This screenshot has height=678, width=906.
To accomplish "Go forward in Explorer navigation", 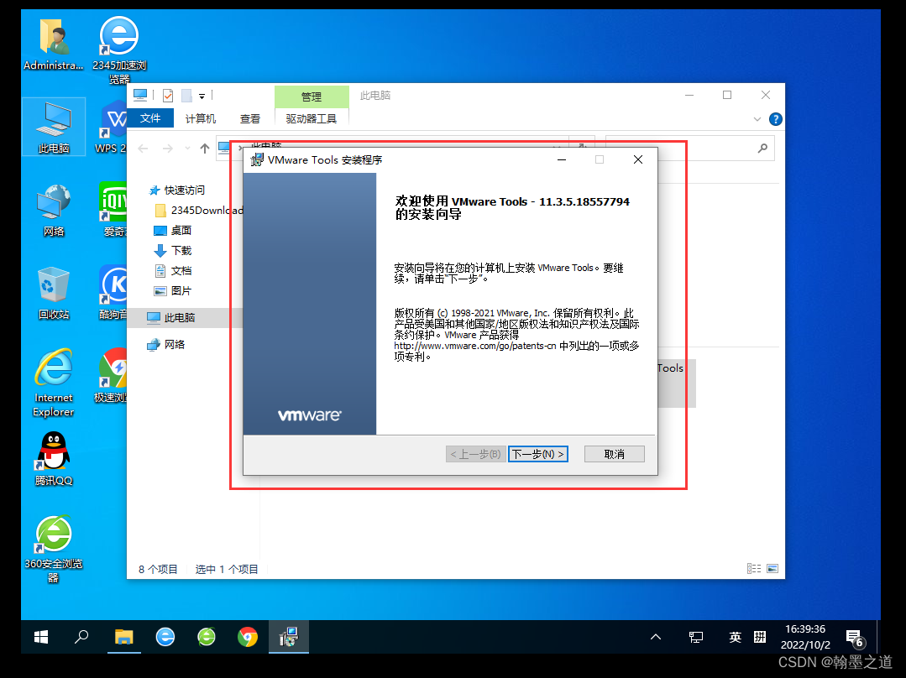I will point(168,149).
